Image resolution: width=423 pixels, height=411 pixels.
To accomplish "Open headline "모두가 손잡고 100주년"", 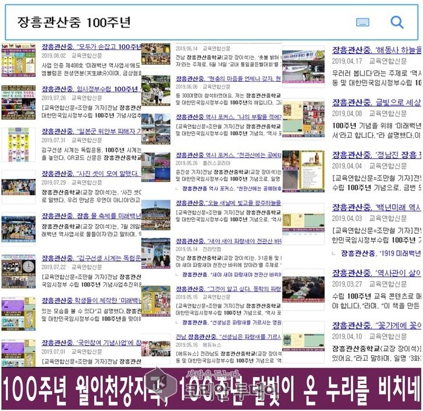I will coord(91,47).
